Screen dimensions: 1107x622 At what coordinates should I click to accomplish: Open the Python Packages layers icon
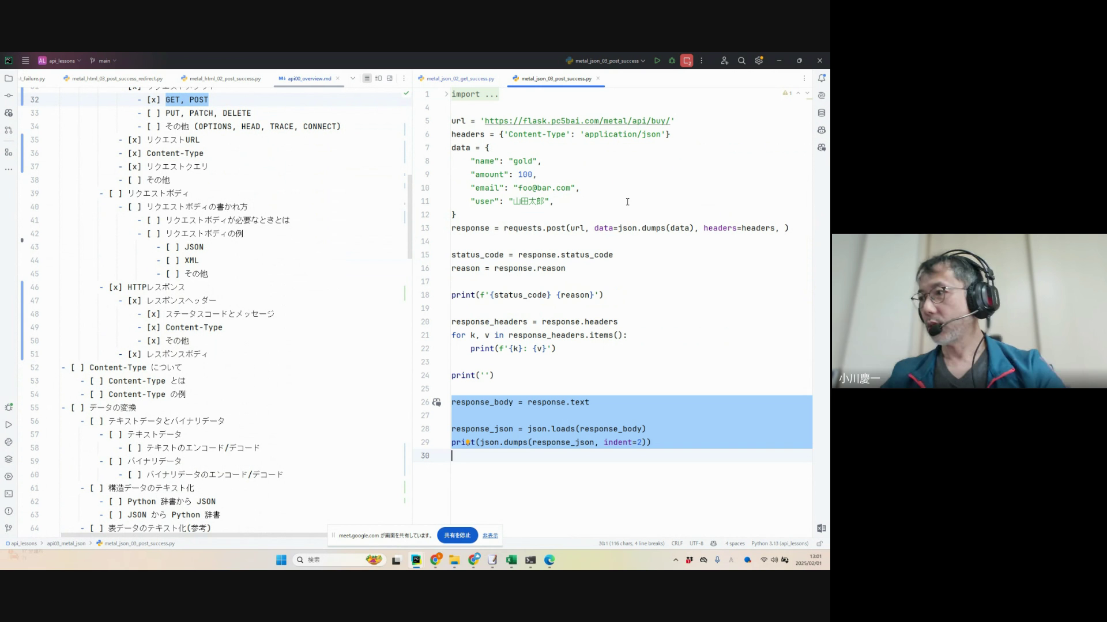pyautogui.click(x=9, y=459)
